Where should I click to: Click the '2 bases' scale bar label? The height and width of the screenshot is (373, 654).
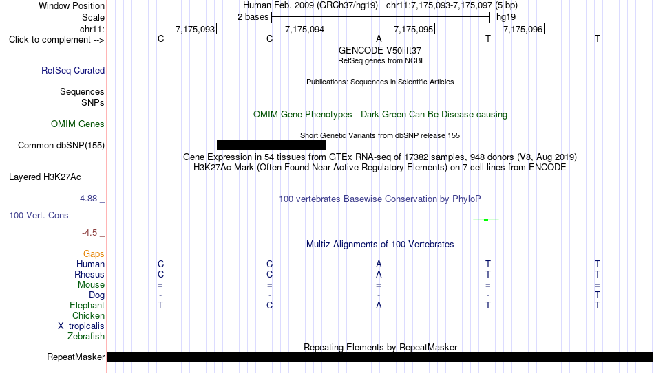[x=253, y=17]
